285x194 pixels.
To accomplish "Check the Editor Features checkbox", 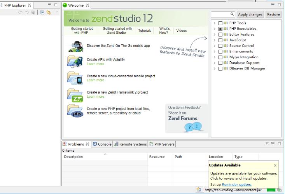I will click(x=220, y=35).
